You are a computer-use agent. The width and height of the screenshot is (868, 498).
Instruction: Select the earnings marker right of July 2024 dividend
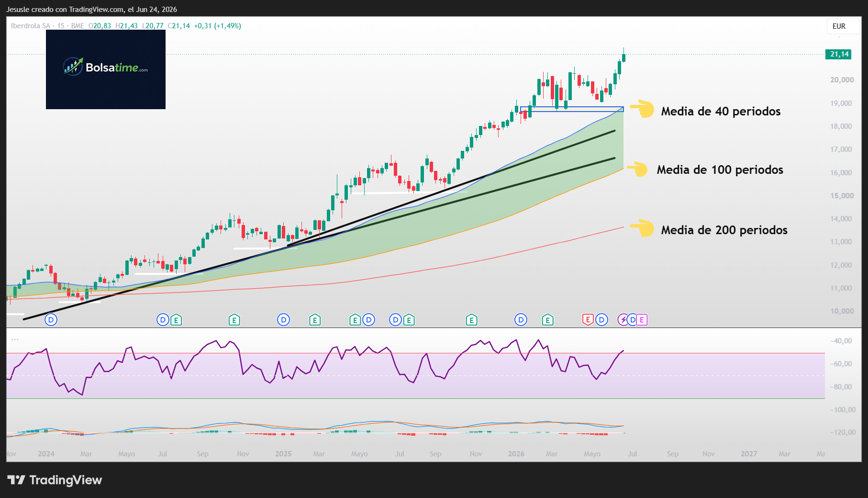coord(176,320)
